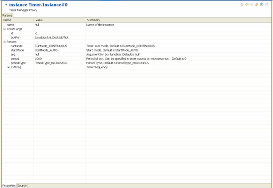Screen dimensions: 273x188
Task: Click the Value column header
Action: [60, 20]
